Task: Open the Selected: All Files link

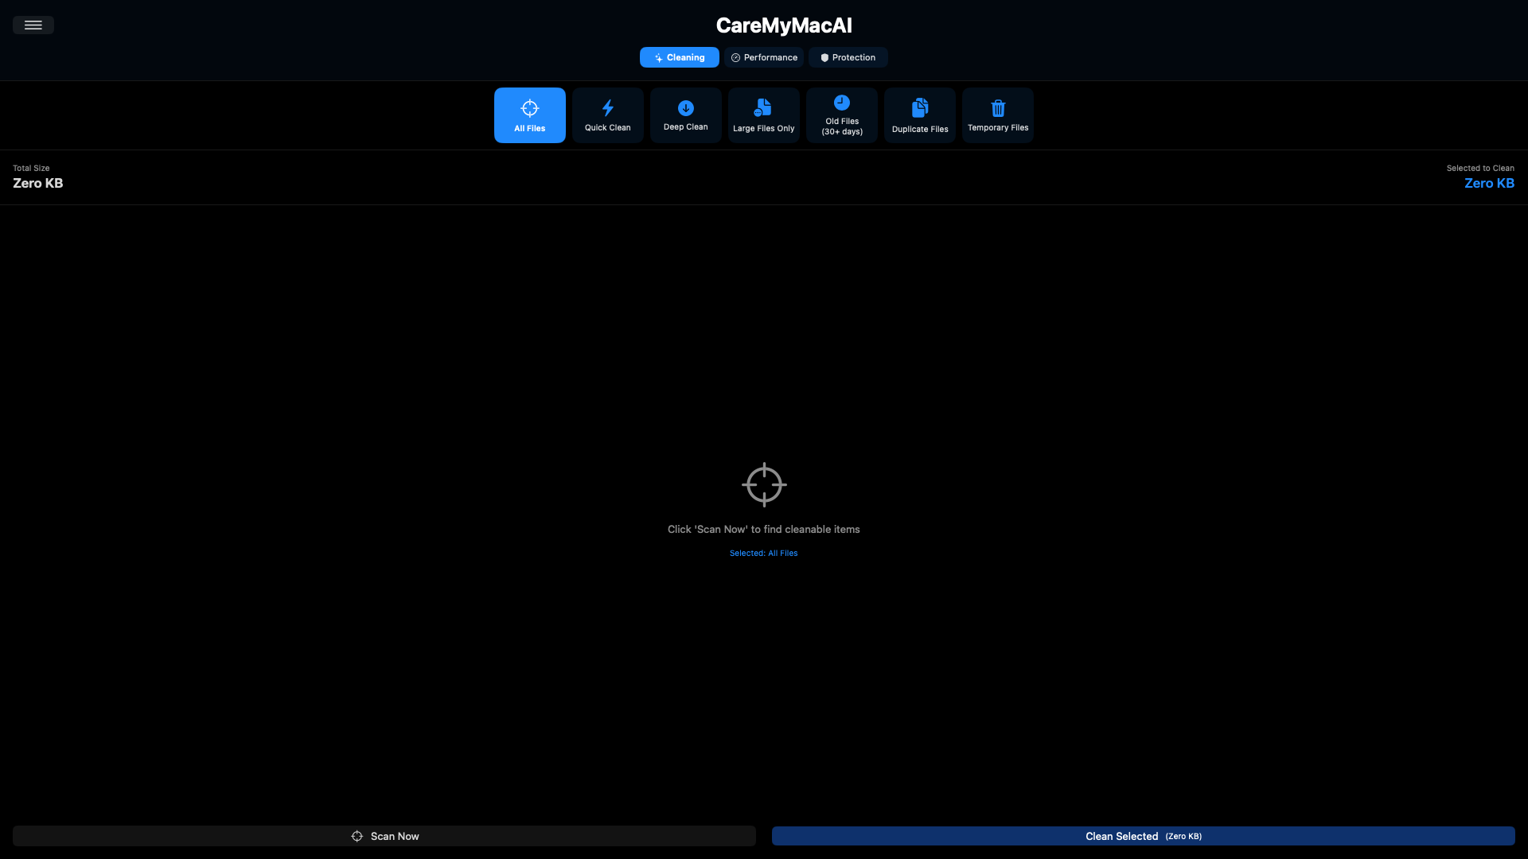Action: (x=763, y=553)
